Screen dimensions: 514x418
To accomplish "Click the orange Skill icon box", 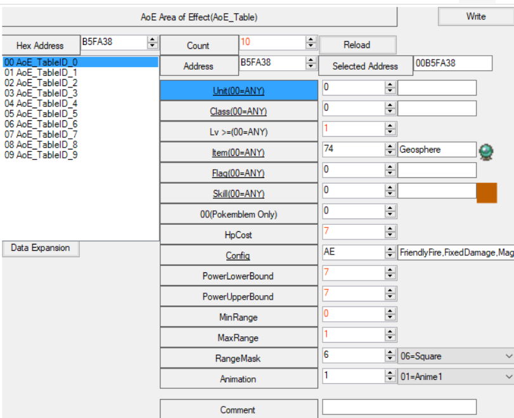I will pos(487,193).
